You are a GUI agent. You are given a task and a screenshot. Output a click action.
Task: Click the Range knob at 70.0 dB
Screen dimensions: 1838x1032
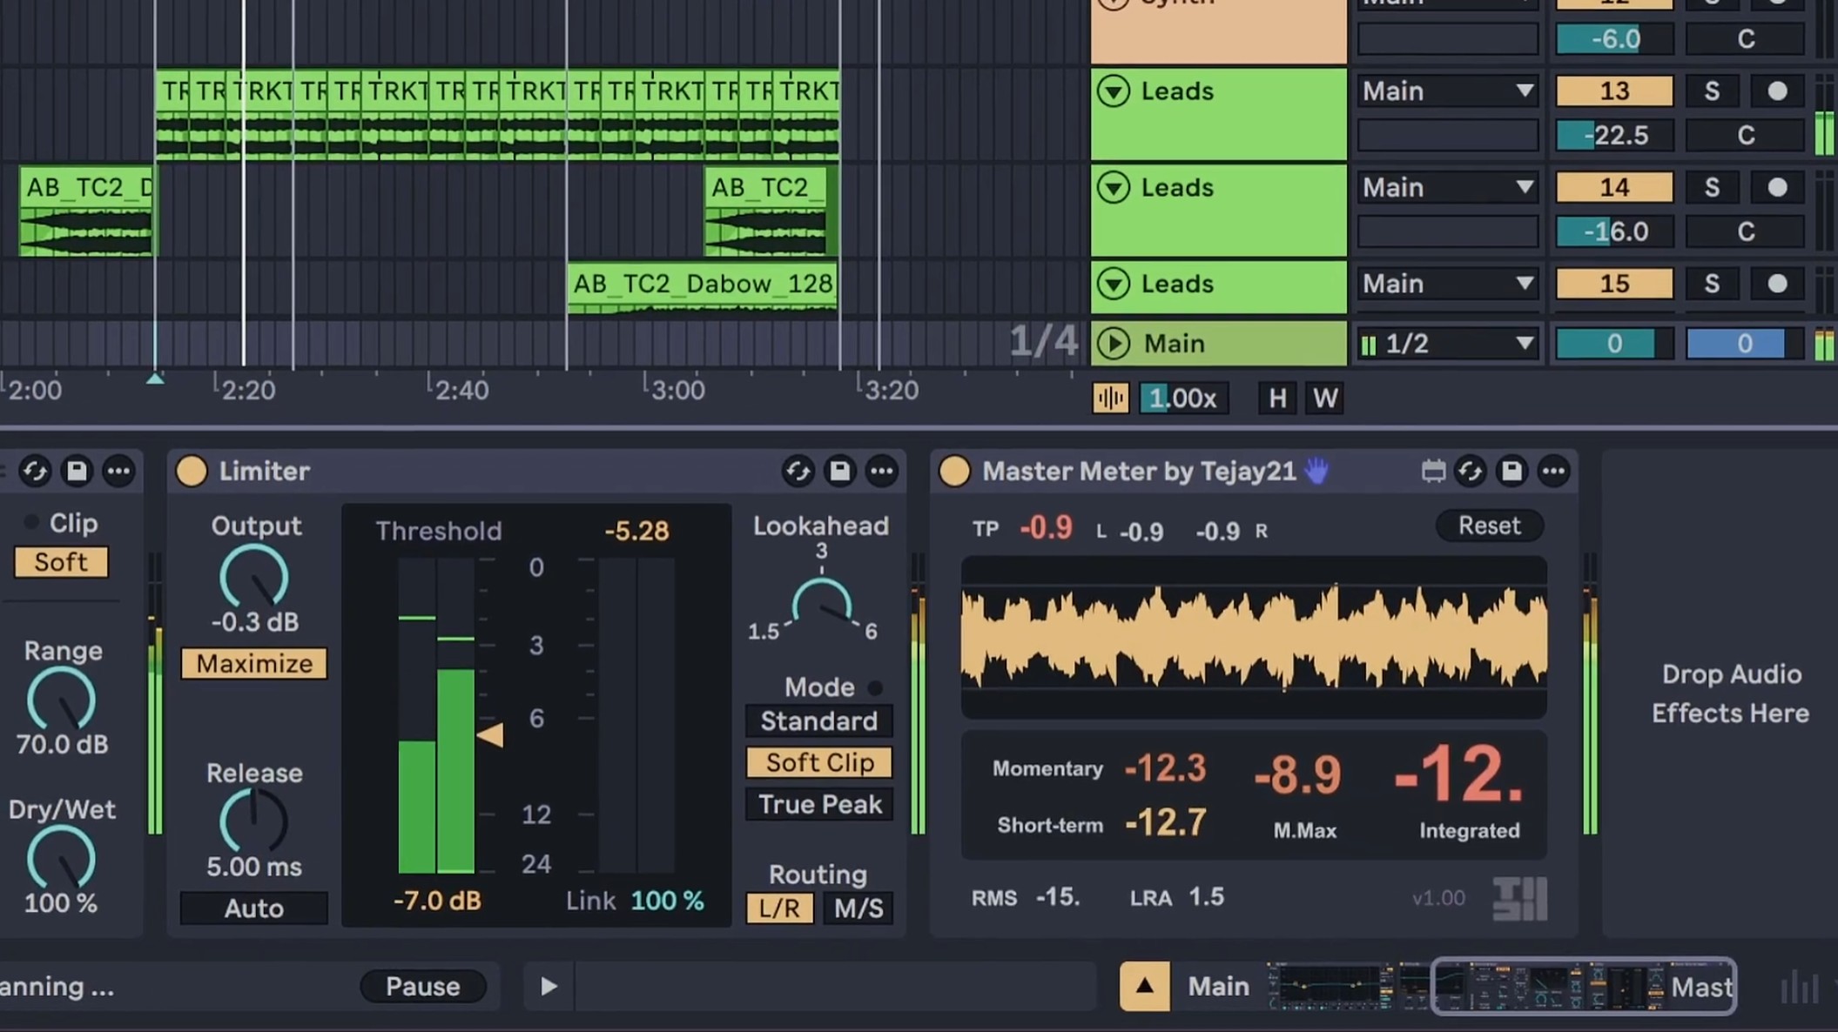pos(61,700)
